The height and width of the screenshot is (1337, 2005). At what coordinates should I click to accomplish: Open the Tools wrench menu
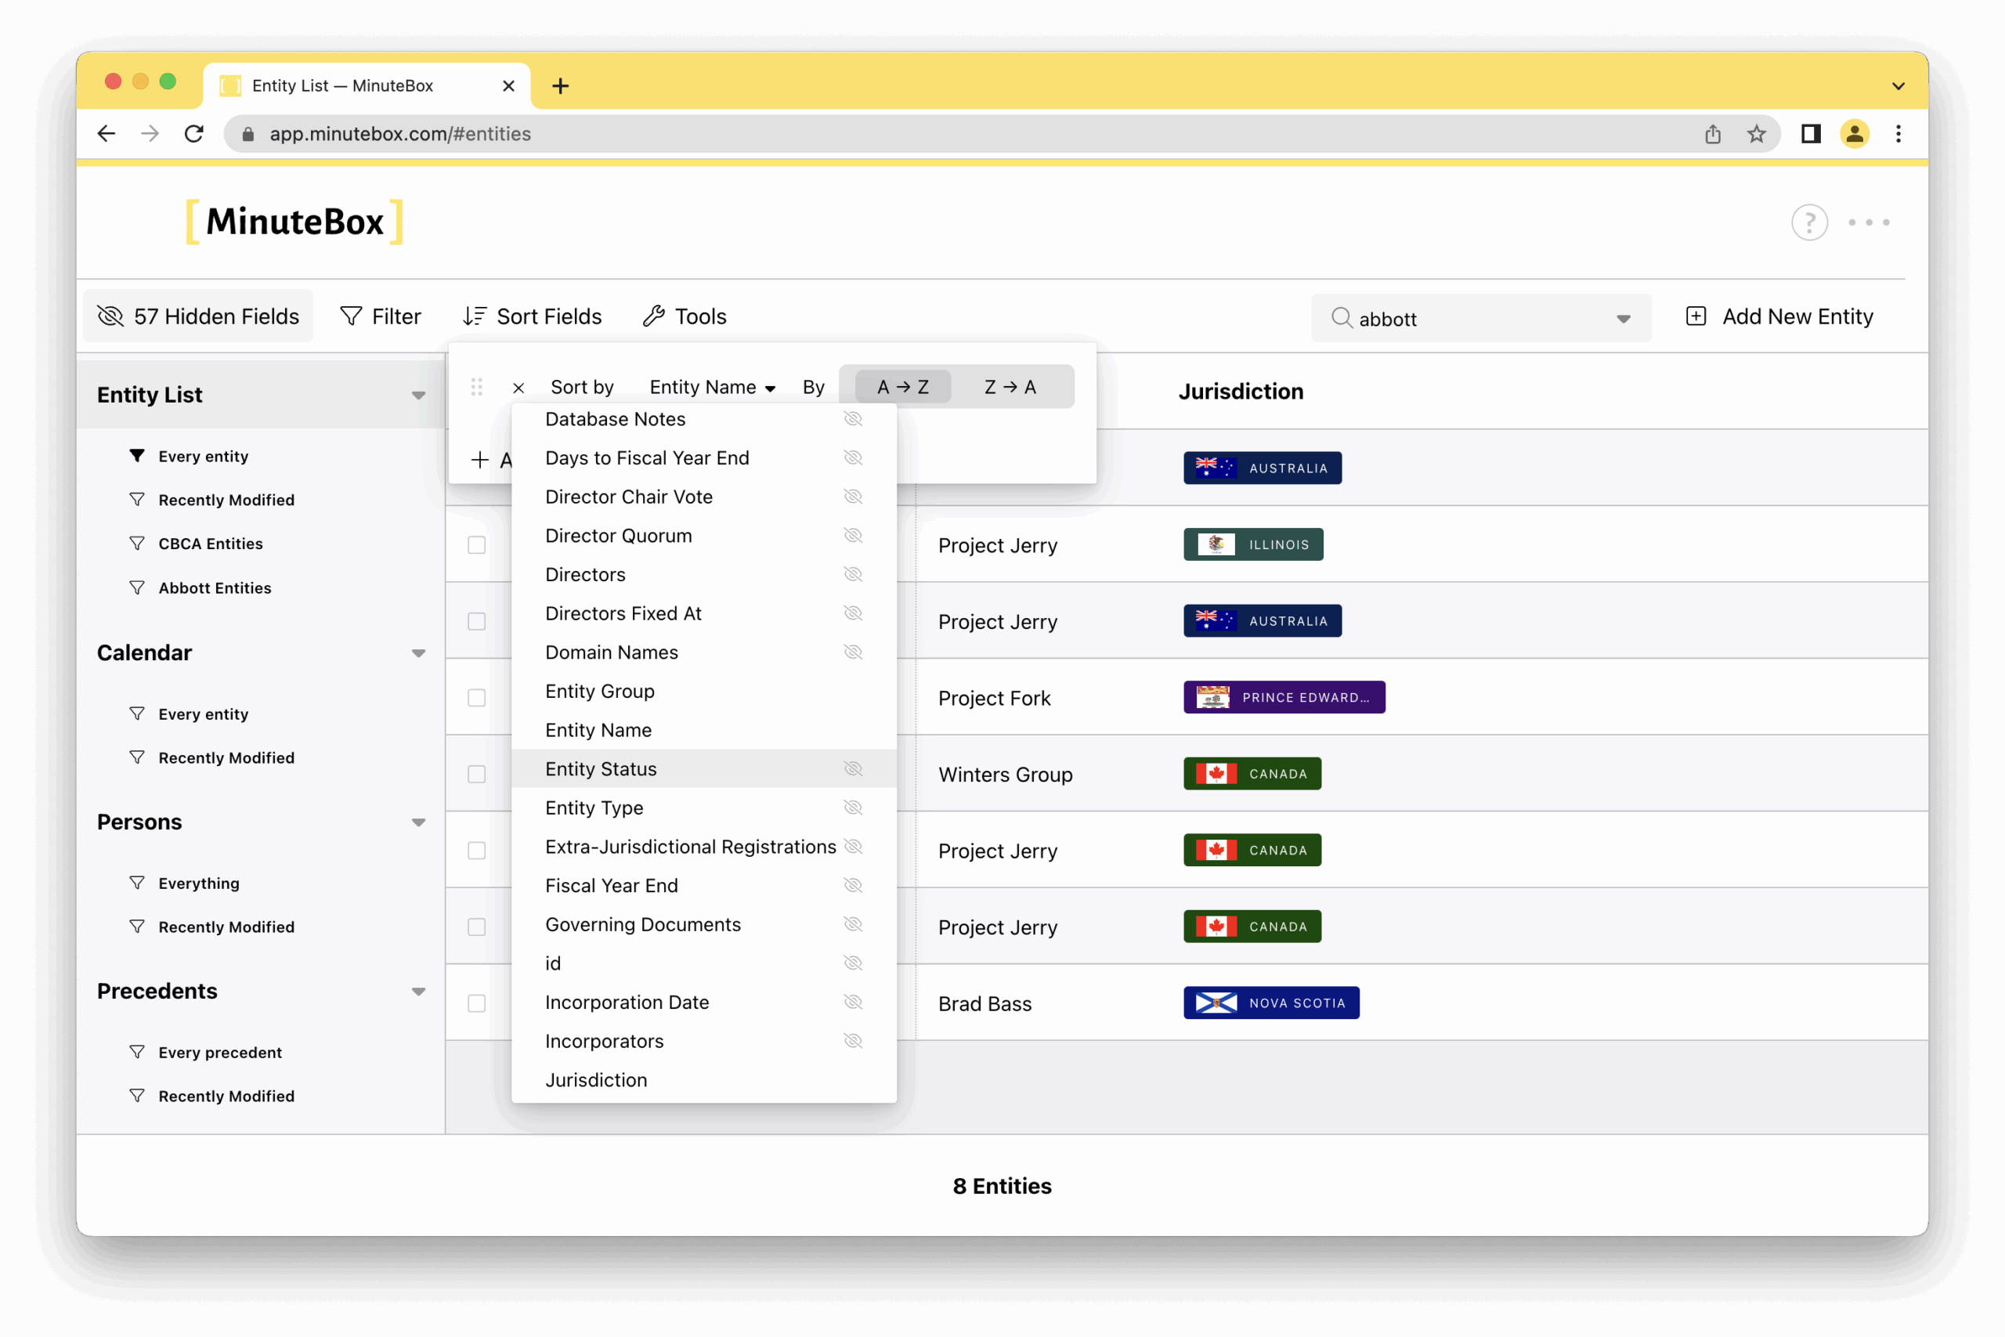654,316
